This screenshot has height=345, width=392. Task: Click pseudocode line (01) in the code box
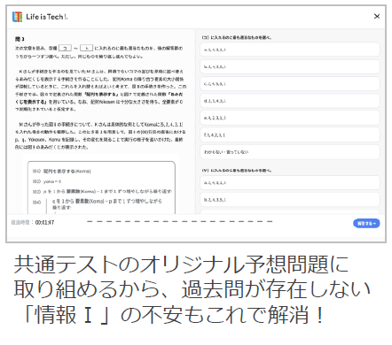62,171
